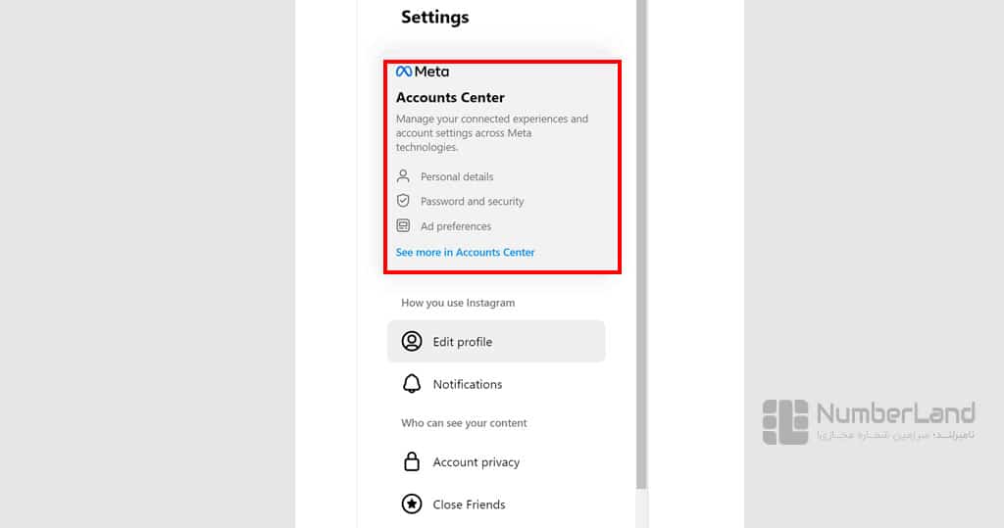The height and width of the screenshot is (528, 1004).
Task: Click the Account privacy lock icon
Action: click(x=412, y=461)
